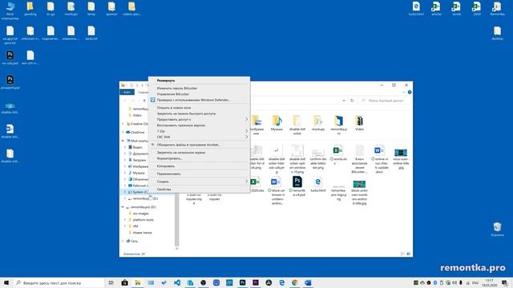Select the temp folder on the desktop
Screen dimensions: 513x288
click(x=91, y=9)
